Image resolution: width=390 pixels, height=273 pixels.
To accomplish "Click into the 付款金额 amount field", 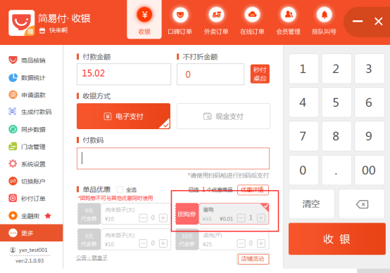I will (x=124, y=74).
